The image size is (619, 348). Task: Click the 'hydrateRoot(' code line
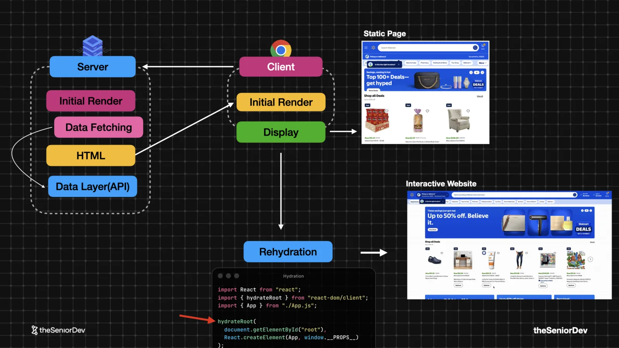click(x=237, y=321)
